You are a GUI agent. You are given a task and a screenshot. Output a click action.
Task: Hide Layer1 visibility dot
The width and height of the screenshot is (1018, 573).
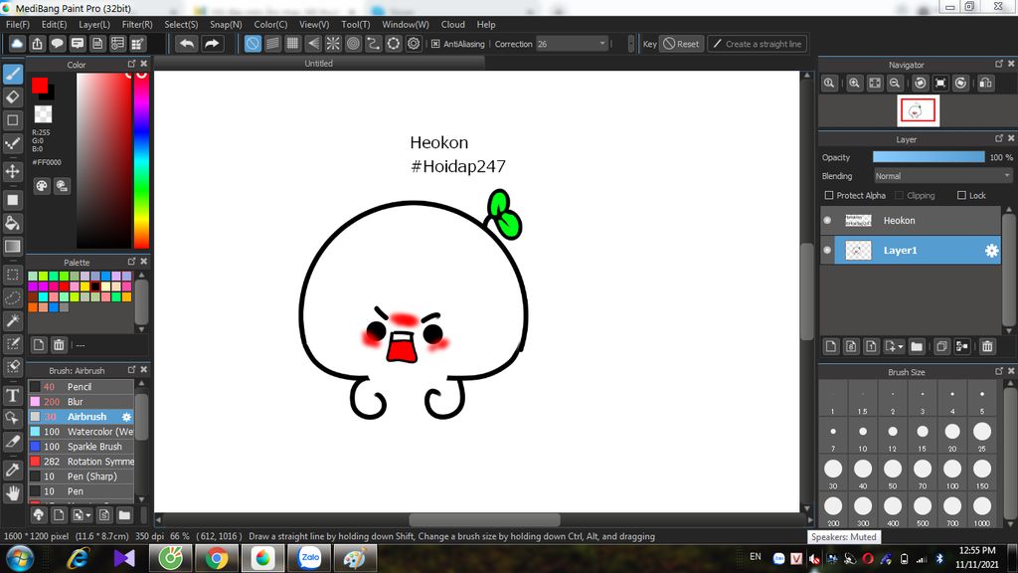click(x=827, y=250)
